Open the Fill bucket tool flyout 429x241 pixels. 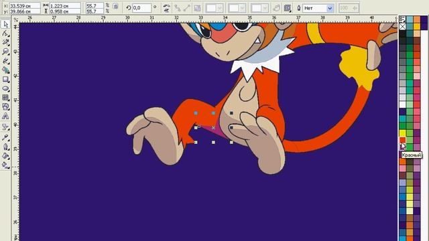pos(5,156)
